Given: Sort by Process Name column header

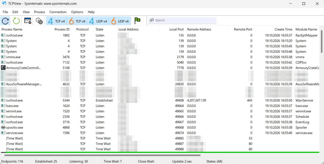Looking at the screenshot, I should click(12, 29).
